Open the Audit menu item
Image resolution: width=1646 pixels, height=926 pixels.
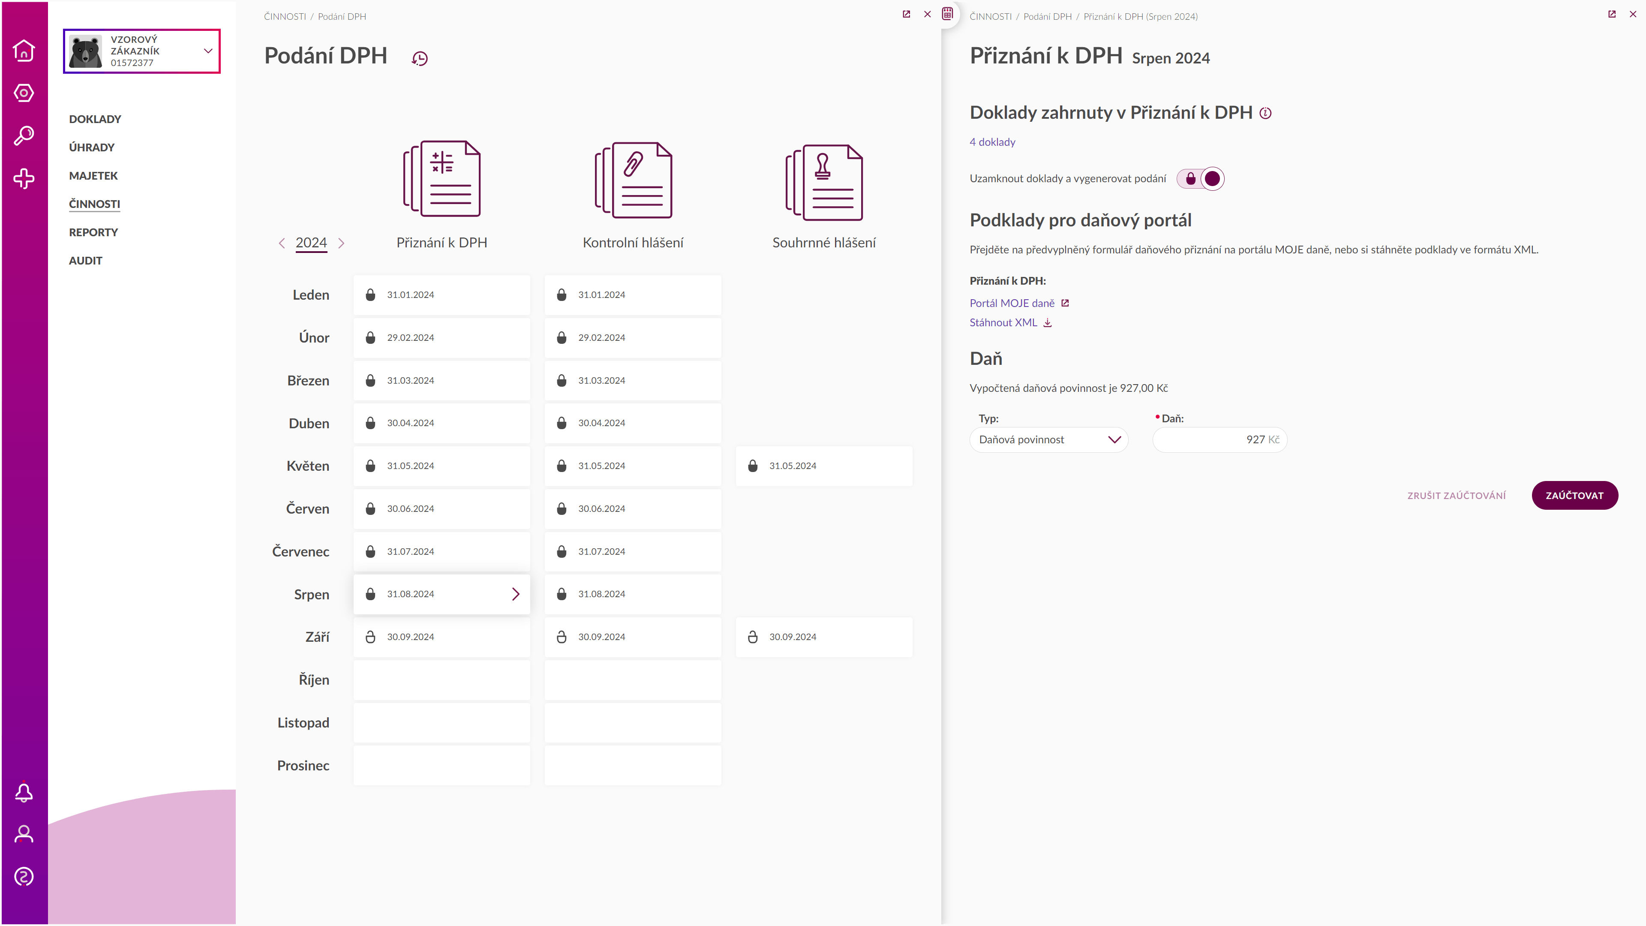point(86,261)
